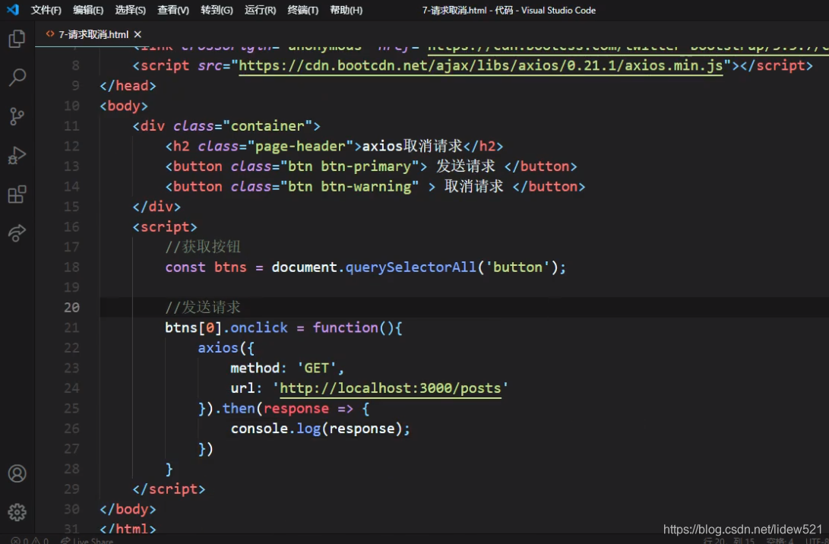This screenshot has width=829, height=544.
Task: Select the 7-请求取消.html editor tab
Action: click(93, 34)
